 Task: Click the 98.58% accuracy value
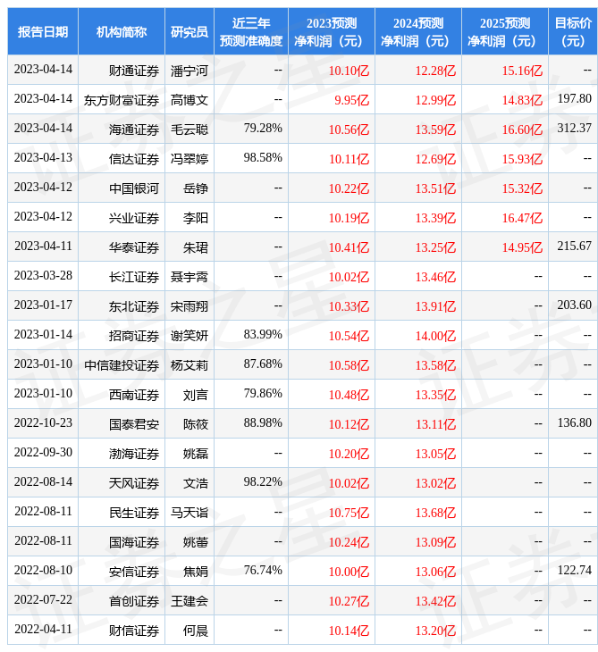click(x=263, y=157)
